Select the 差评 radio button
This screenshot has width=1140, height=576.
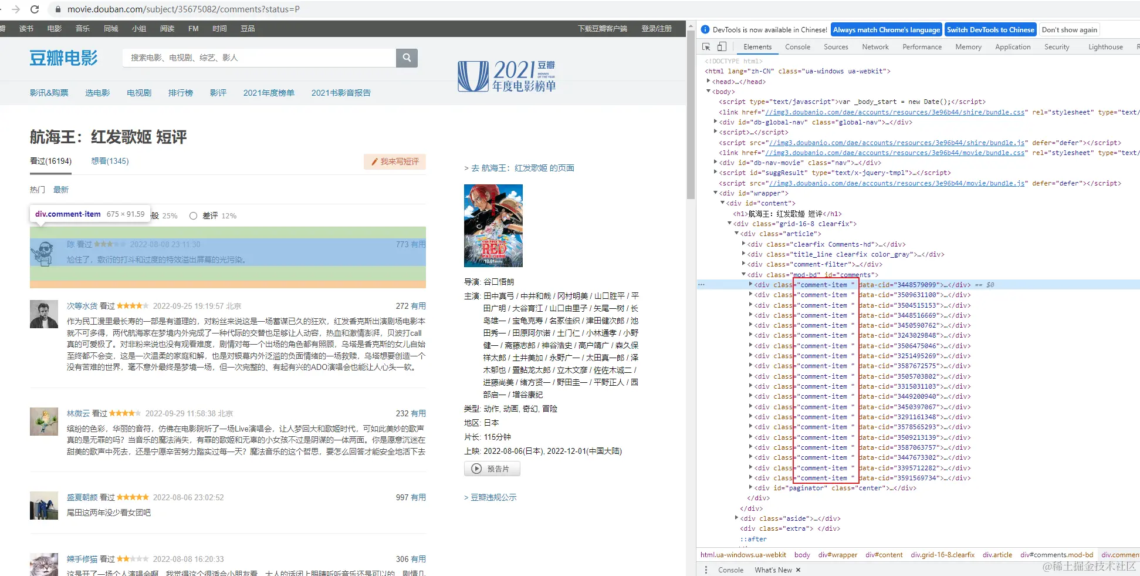(x=193, y=216)
